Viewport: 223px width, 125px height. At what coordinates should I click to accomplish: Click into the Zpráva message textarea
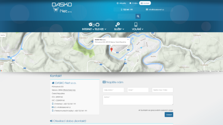(x=138, y=100)
